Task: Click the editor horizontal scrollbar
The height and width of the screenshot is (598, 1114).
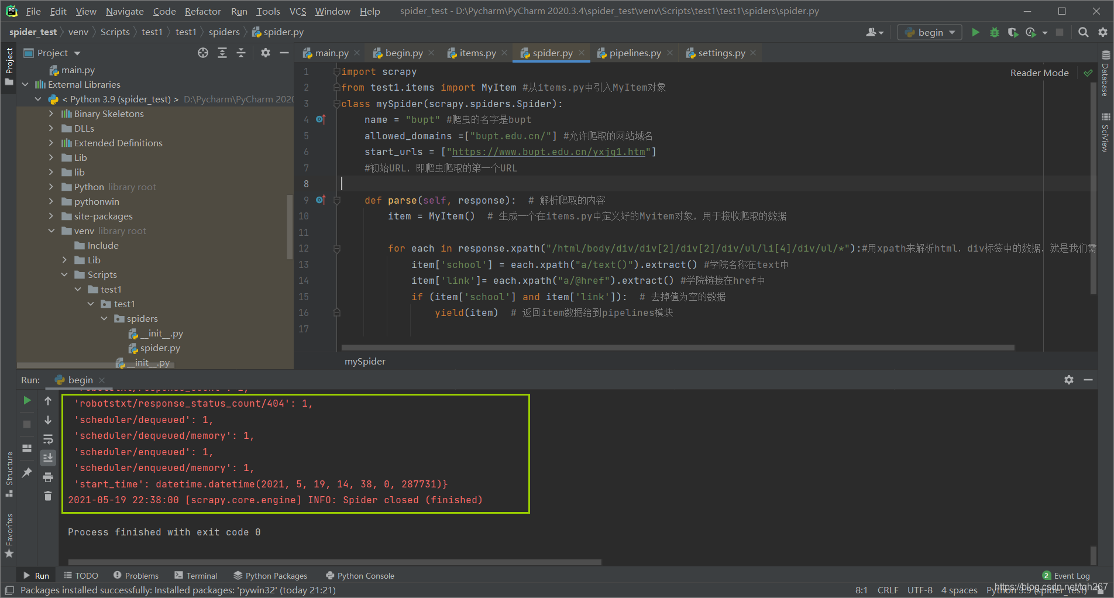Action: (x=678, y=348)
